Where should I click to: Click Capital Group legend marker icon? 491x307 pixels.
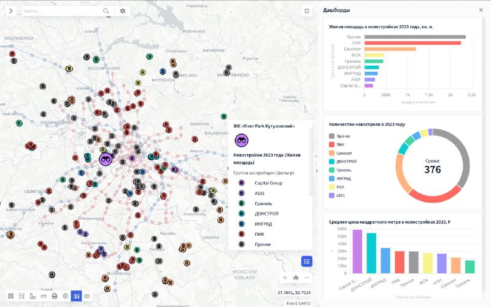241,183
